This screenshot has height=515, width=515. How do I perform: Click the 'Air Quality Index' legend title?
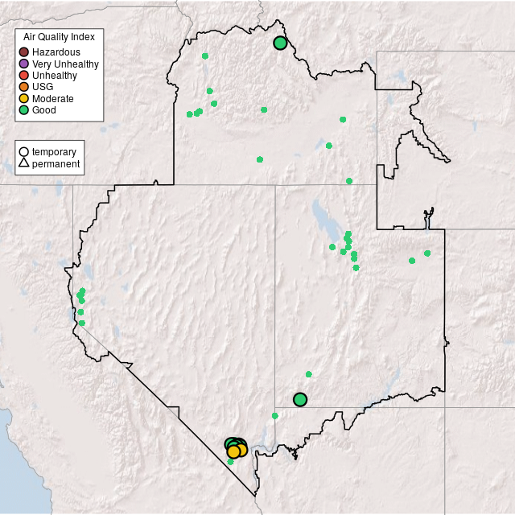click(60, 37)
